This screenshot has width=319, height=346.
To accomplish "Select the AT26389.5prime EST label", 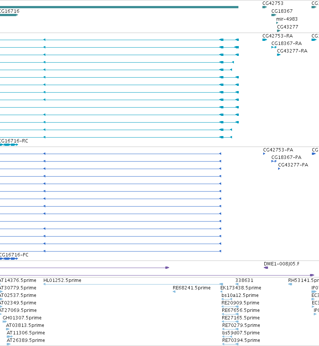I will 26,340.
